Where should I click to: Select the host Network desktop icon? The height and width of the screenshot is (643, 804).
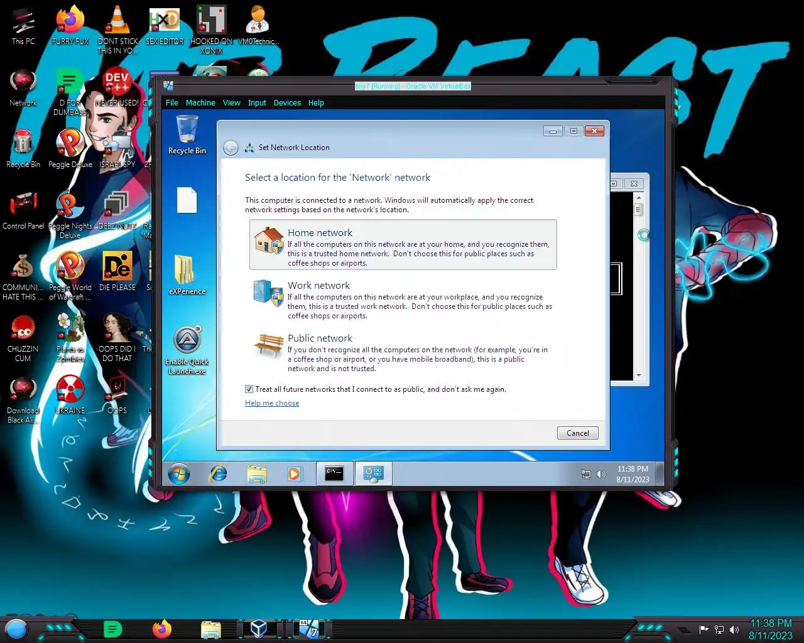coord(23,88)
